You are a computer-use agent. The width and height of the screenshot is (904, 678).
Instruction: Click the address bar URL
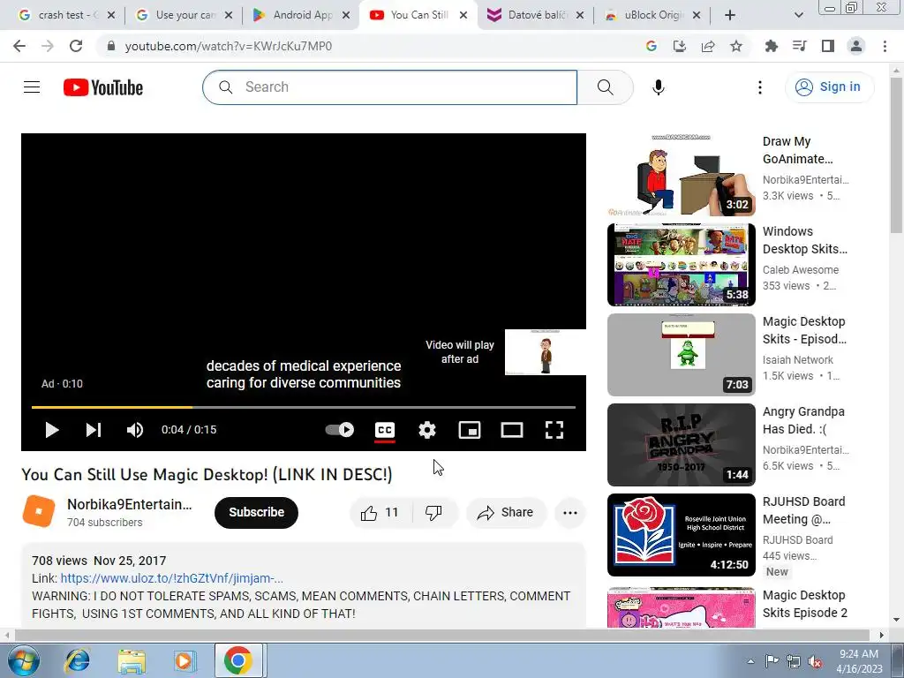point(229,46)
